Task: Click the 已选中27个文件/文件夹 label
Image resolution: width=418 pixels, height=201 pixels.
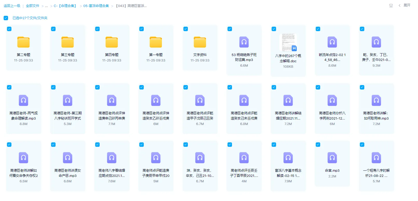Action: pos(30,18)
